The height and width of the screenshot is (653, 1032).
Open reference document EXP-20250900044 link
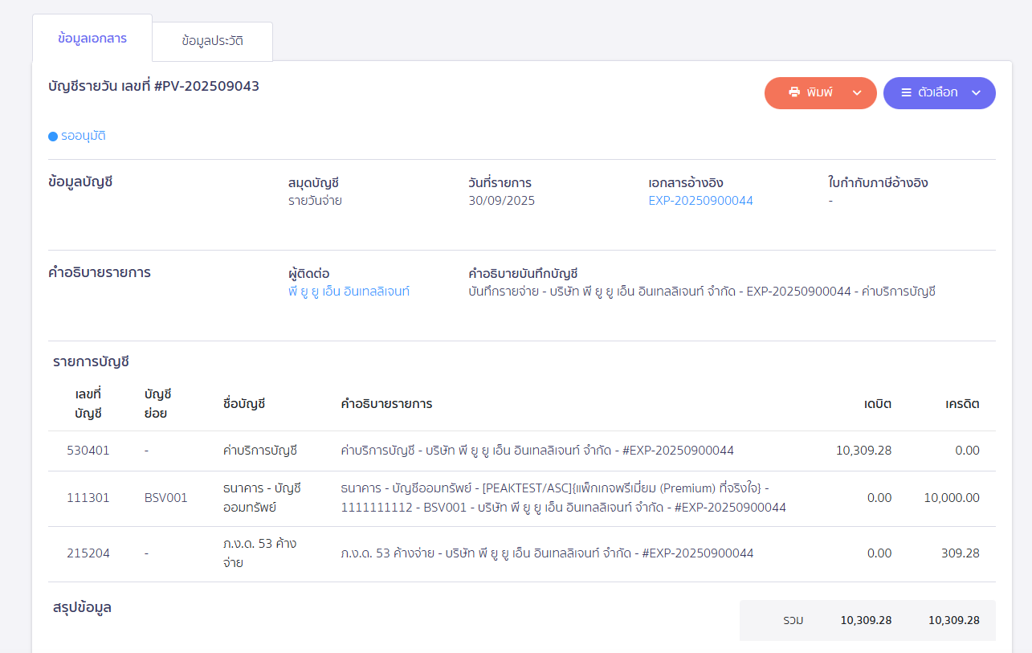[x=700, y=201]
